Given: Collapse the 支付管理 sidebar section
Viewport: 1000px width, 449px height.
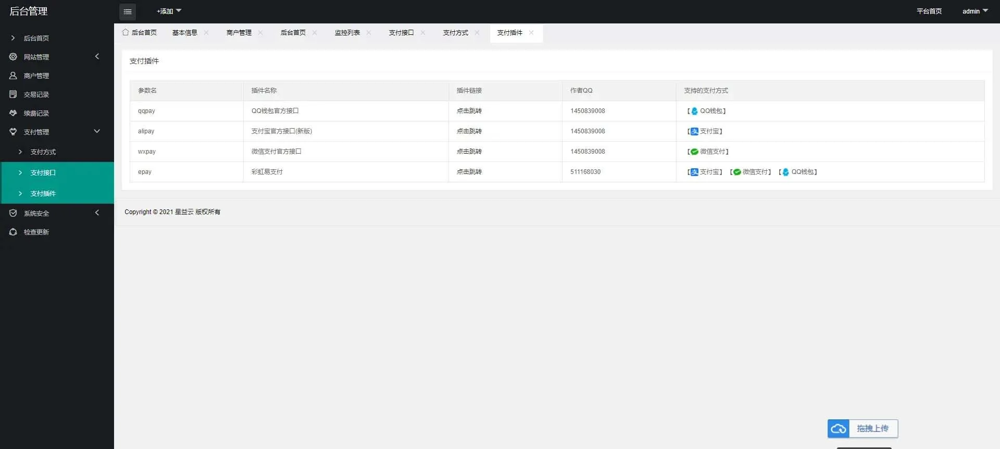Looking at the screenshot, I should click(x=97, y=131).
